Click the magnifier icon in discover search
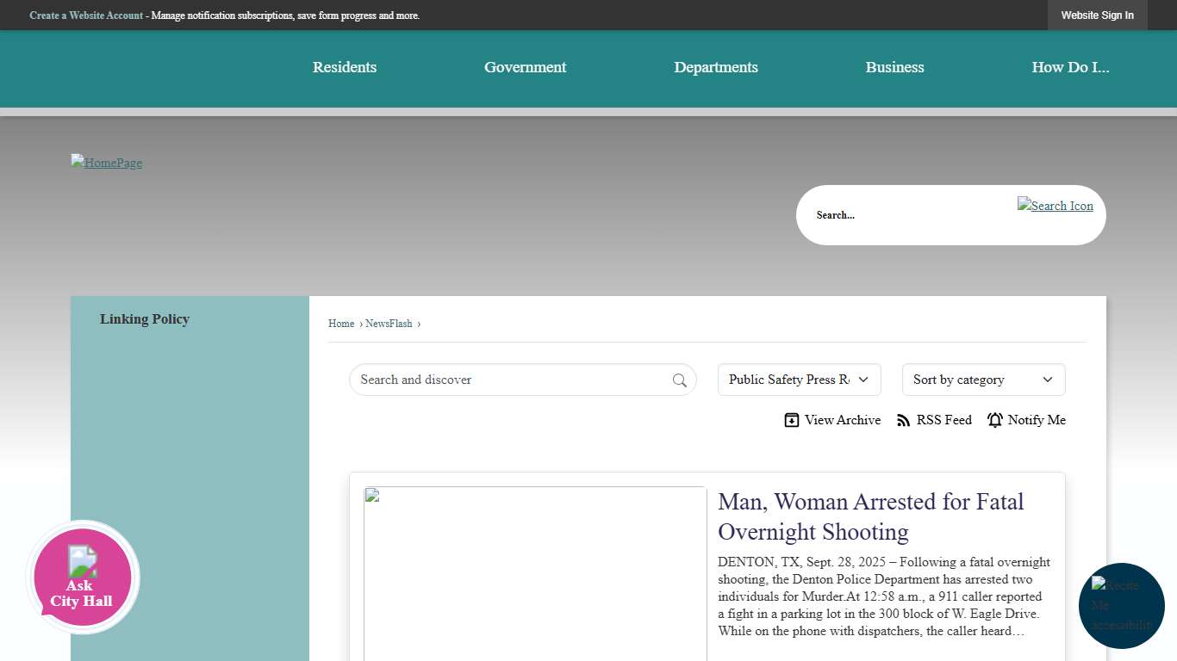The image size is (1177, 661). [680, 380]
